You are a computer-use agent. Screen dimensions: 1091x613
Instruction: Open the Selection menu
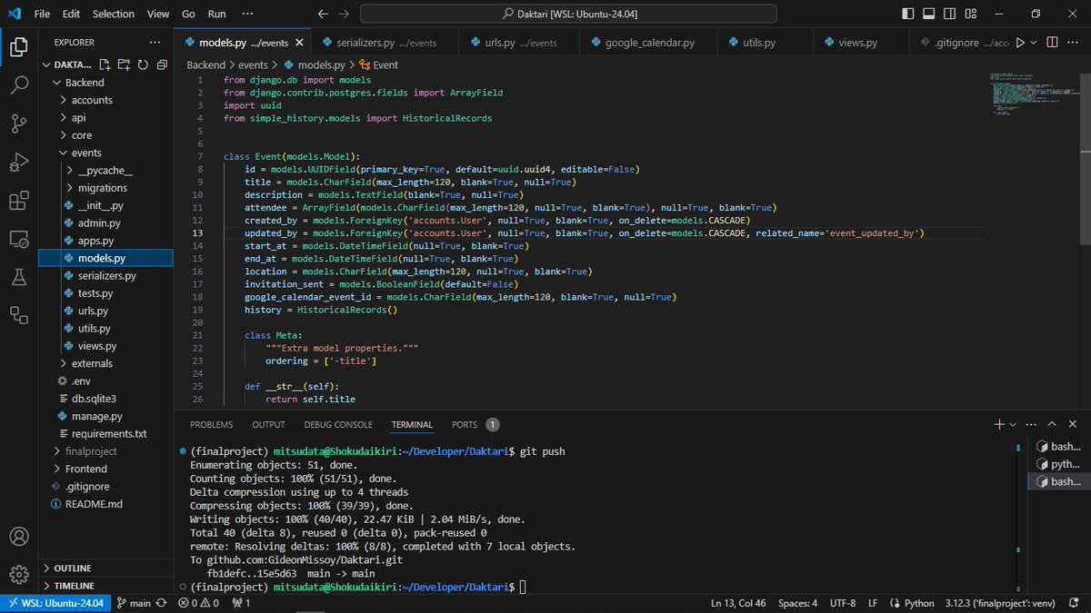pyautogui.click(x=113, y=15)
